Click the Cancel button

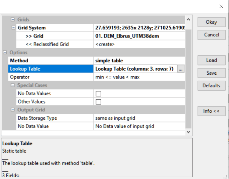point(211,35)
